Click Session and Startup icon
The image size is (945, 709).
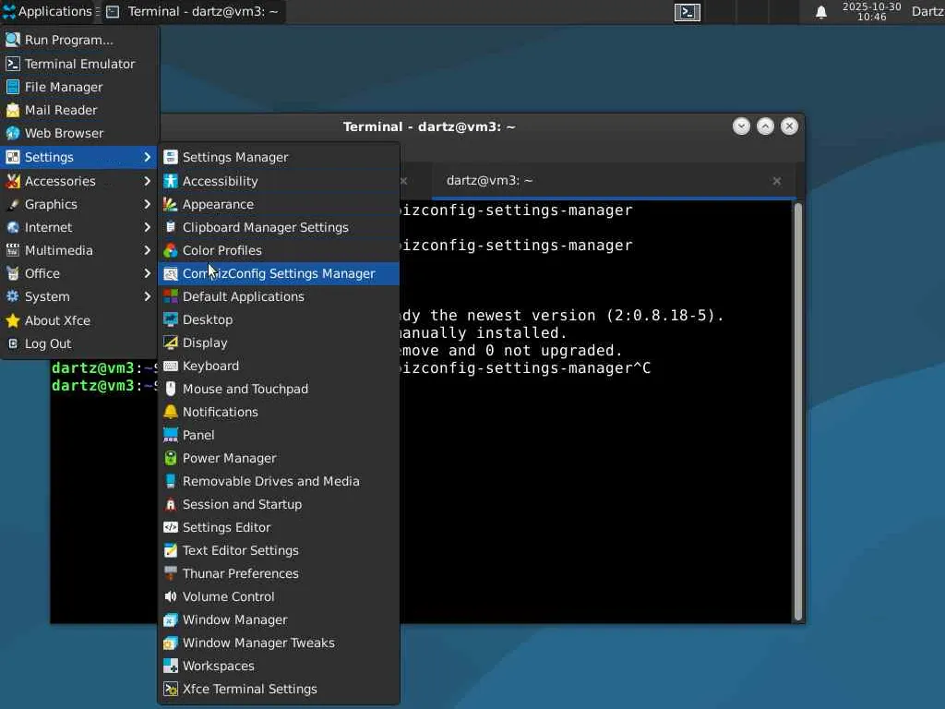pyautogui.click(x=171, y=504)
